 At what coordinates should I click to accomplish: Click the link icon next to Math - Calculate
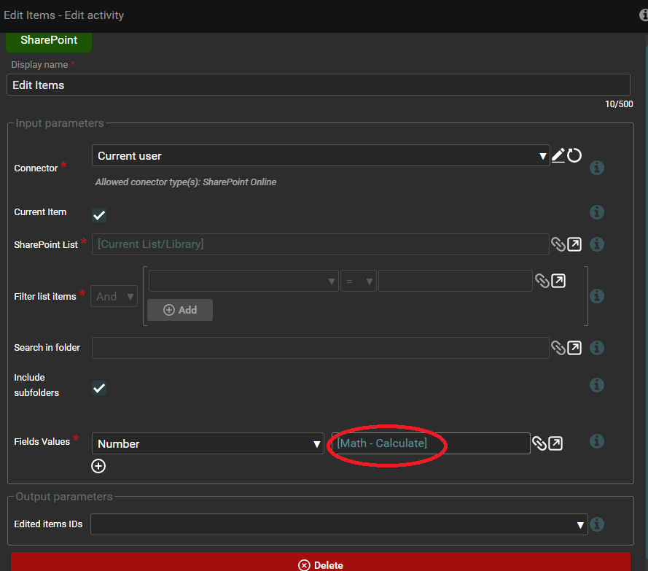[539, 443]
